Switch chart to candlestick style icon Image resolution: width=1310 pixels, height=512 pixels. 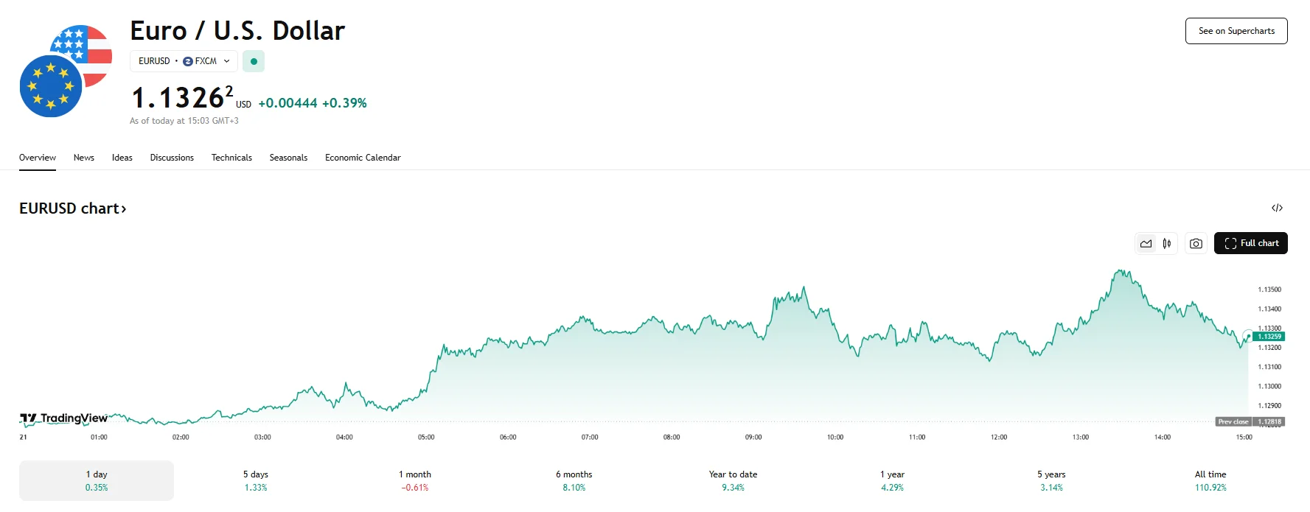[1167, 244]
